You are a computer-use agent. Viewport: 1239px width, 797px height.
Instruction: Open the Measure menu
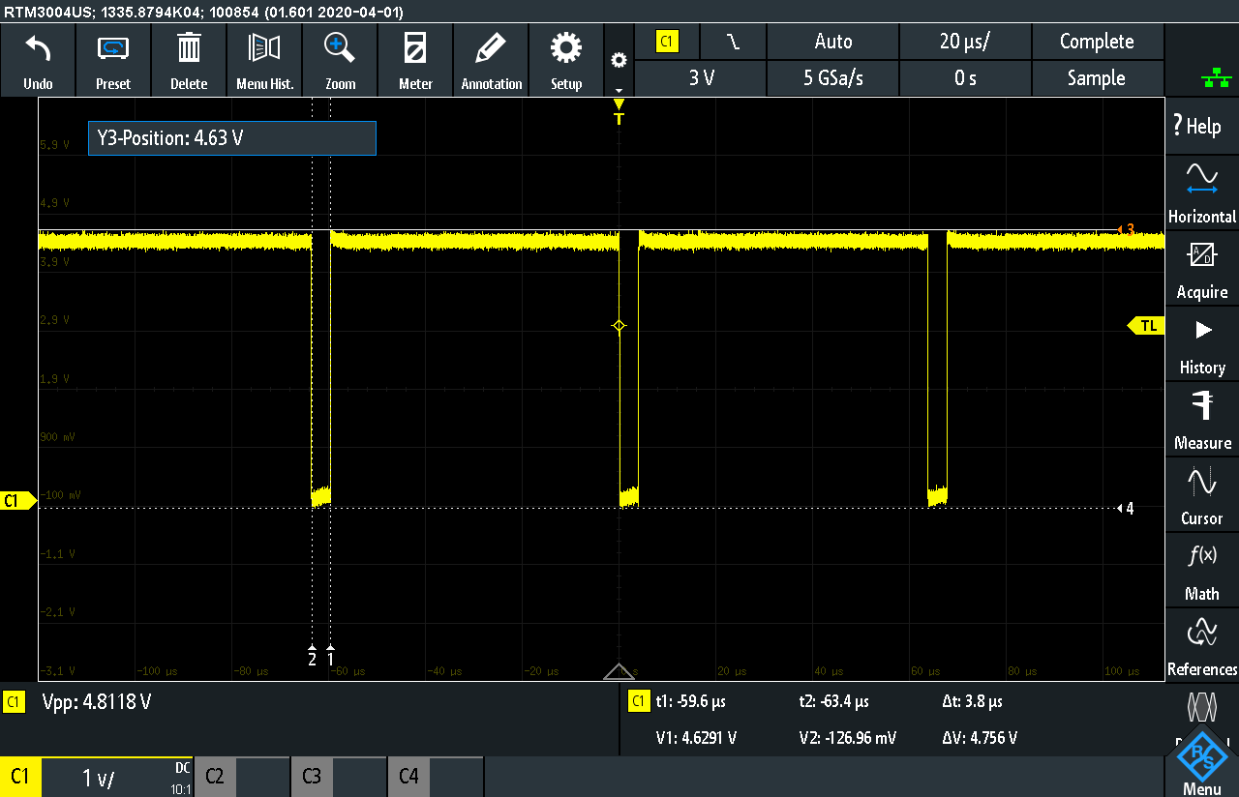click(1201, 420)
